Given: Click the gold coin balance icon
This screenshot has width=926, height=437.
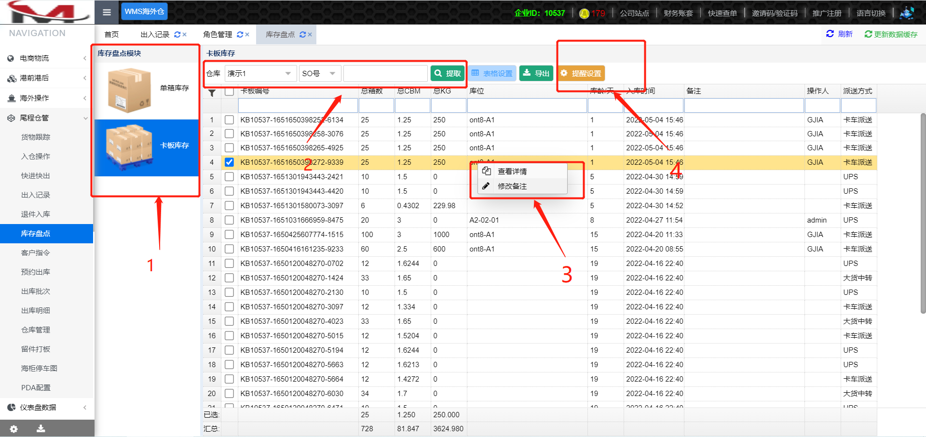Looking at the screenshot, I should (x=584, y=13).
